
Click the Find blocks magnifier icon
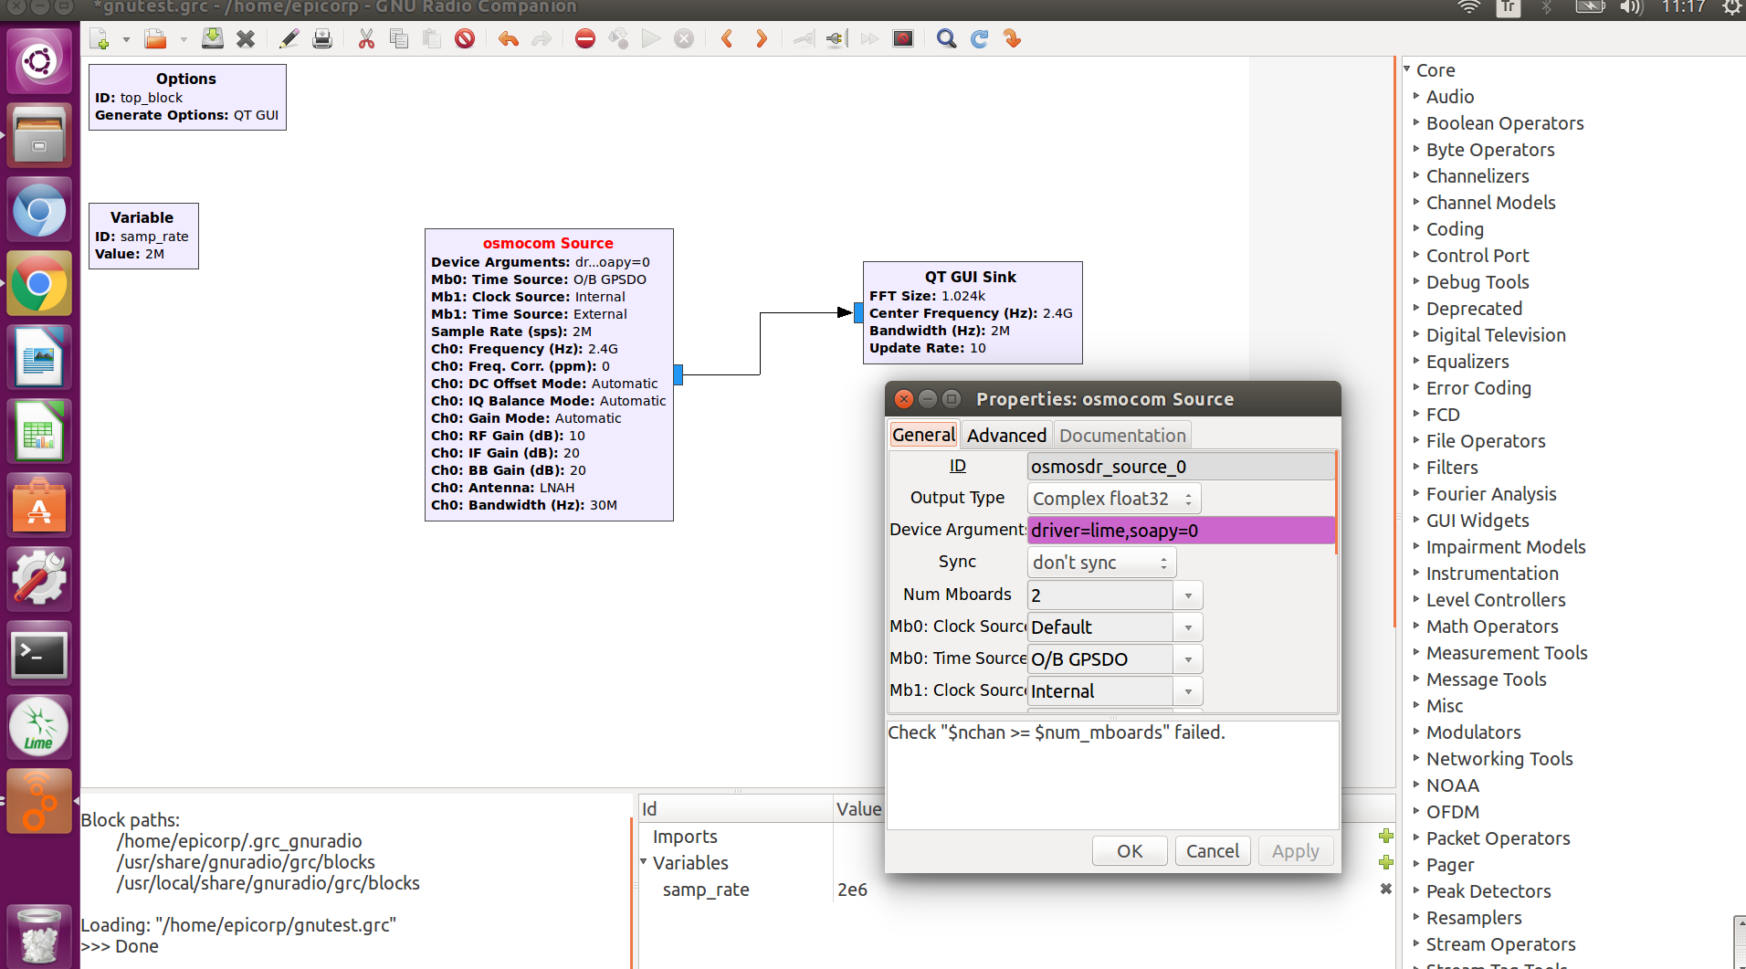point(946,38)
